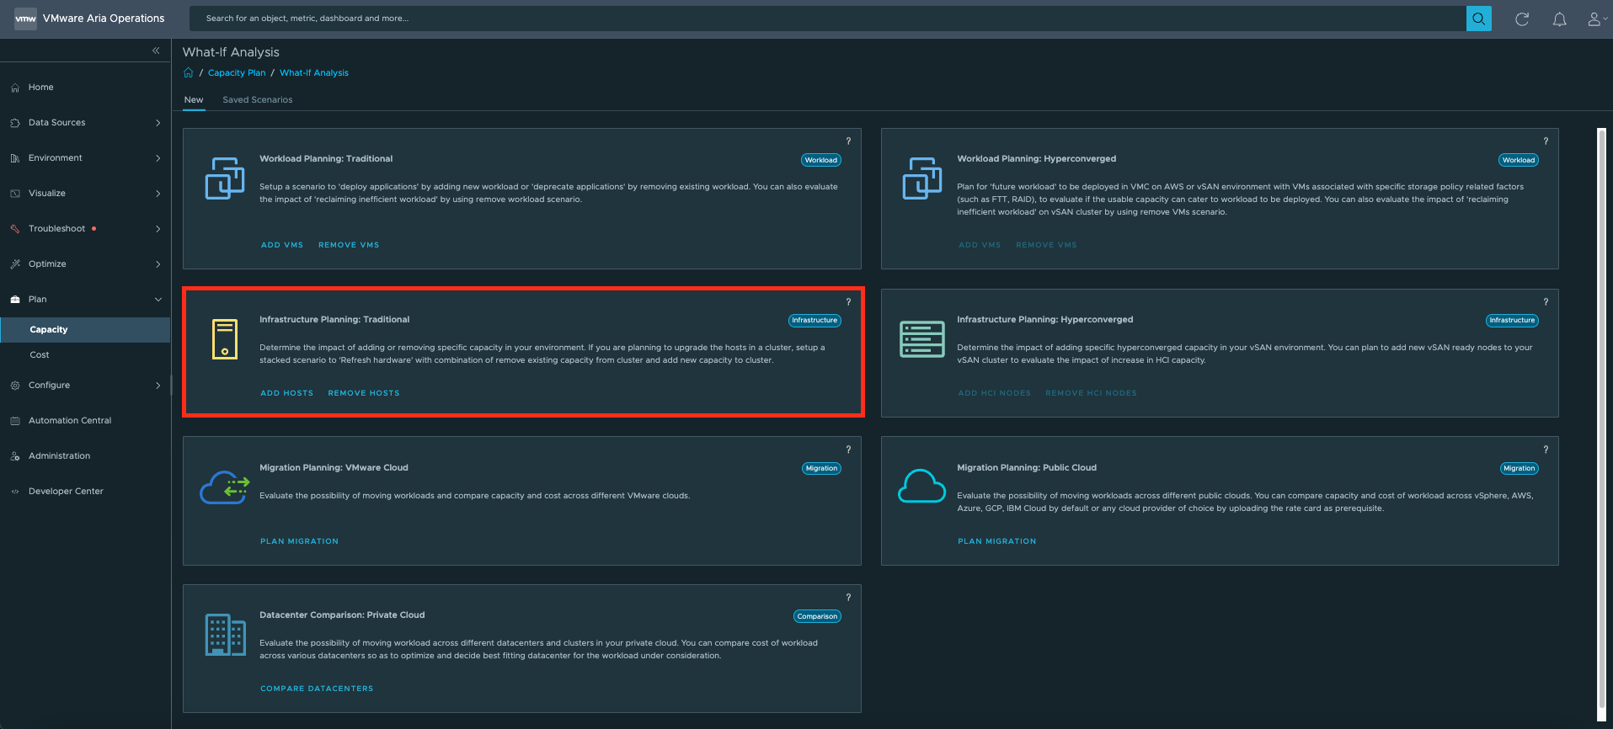Collapse the left navigation panel

point(156,51)
